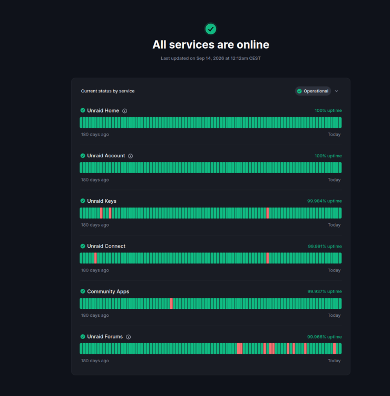Screen dimensions: 390x396
Task: Click the large green checkmark status icon
Action: (x=210, y=29)
